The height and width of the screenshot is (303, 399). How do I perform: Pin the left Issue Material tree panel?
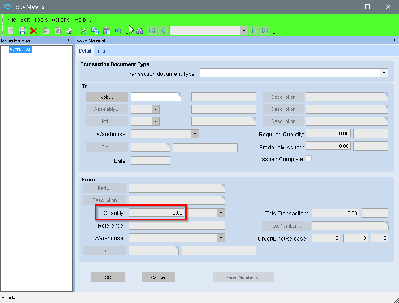pyautogui.click(x=68, y=40)
